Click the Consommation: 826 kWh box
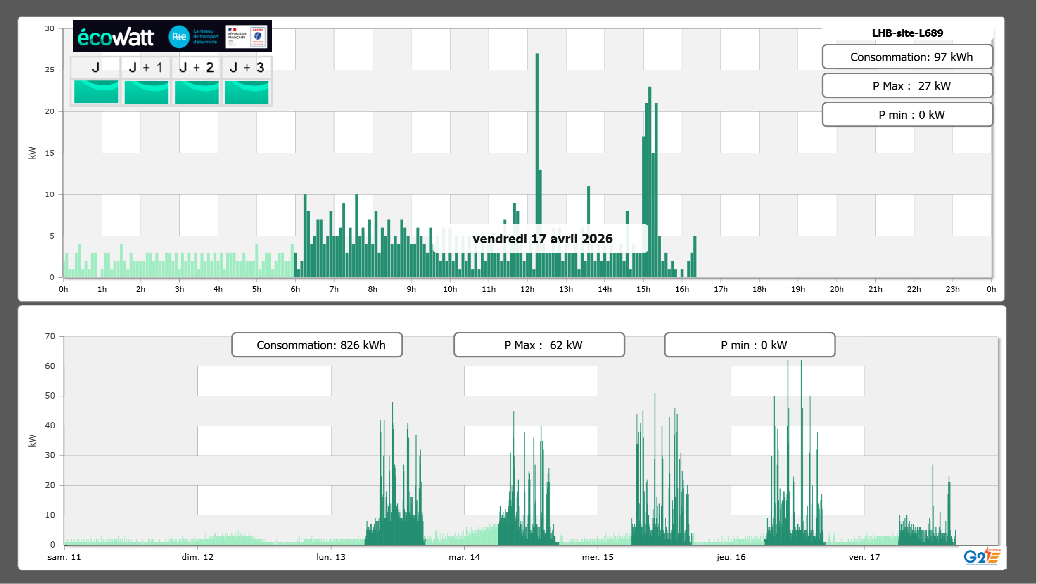 [x=317, y=345]
